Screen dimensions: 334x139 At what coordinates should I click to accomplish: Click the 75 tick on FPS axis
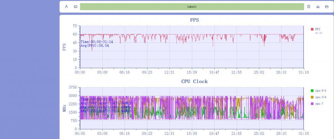pyautogui.click(x=75, y=26)
